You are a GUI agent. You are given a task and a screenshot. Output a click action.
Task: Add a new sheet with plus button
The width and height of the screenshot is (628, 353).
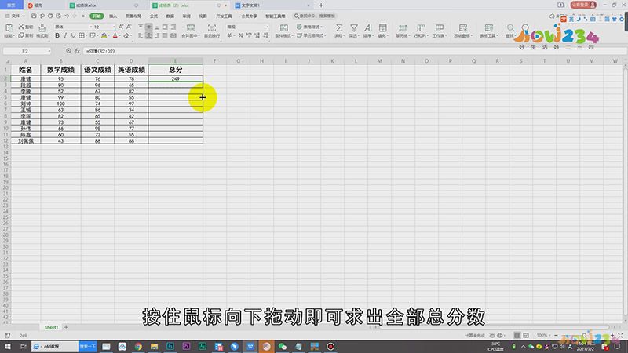pyautogui.click(x=66, y=327)
